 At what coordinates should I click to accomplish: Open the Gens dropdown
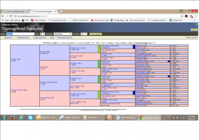click(43, 34)
